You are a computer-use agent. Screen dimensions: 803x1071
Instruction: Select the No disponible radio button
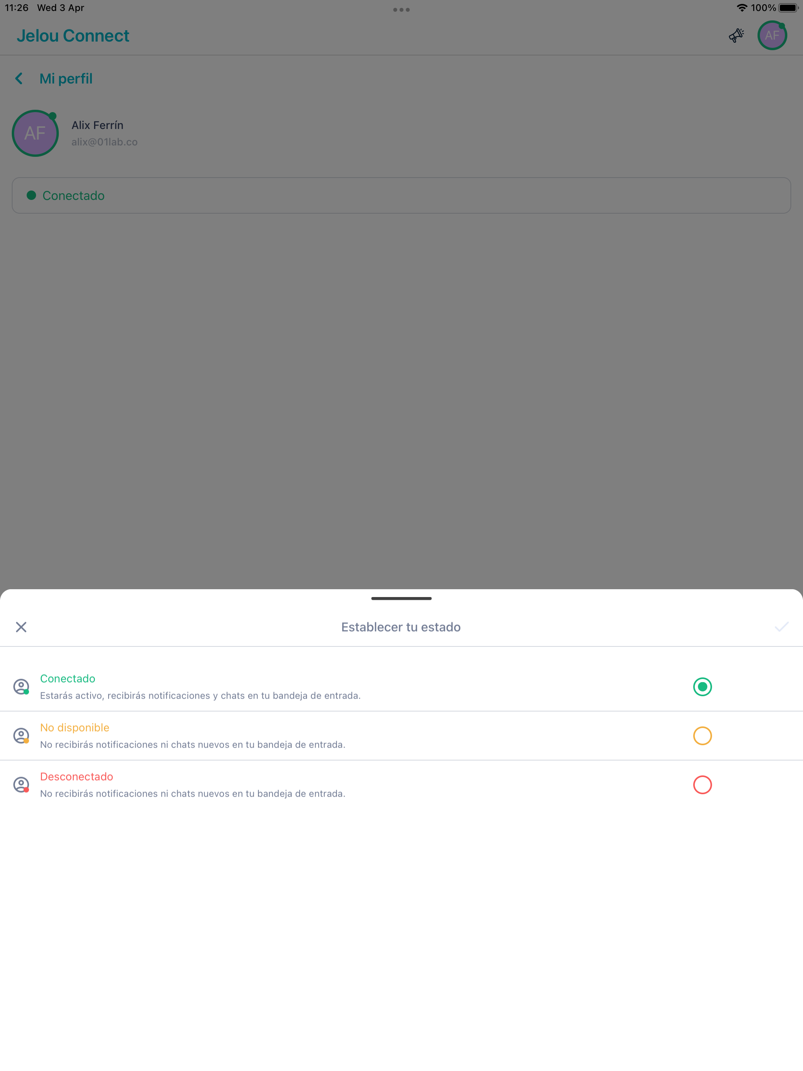point(702,735)
